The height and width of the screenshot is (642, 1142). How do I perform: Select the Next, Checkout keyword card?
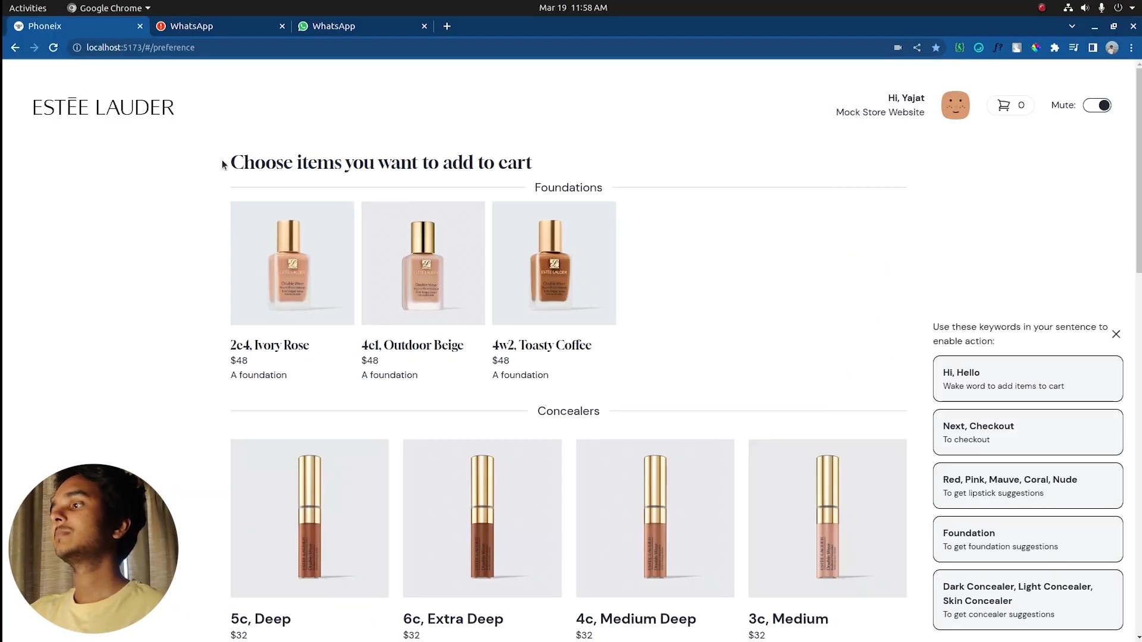pos(1028,432)
